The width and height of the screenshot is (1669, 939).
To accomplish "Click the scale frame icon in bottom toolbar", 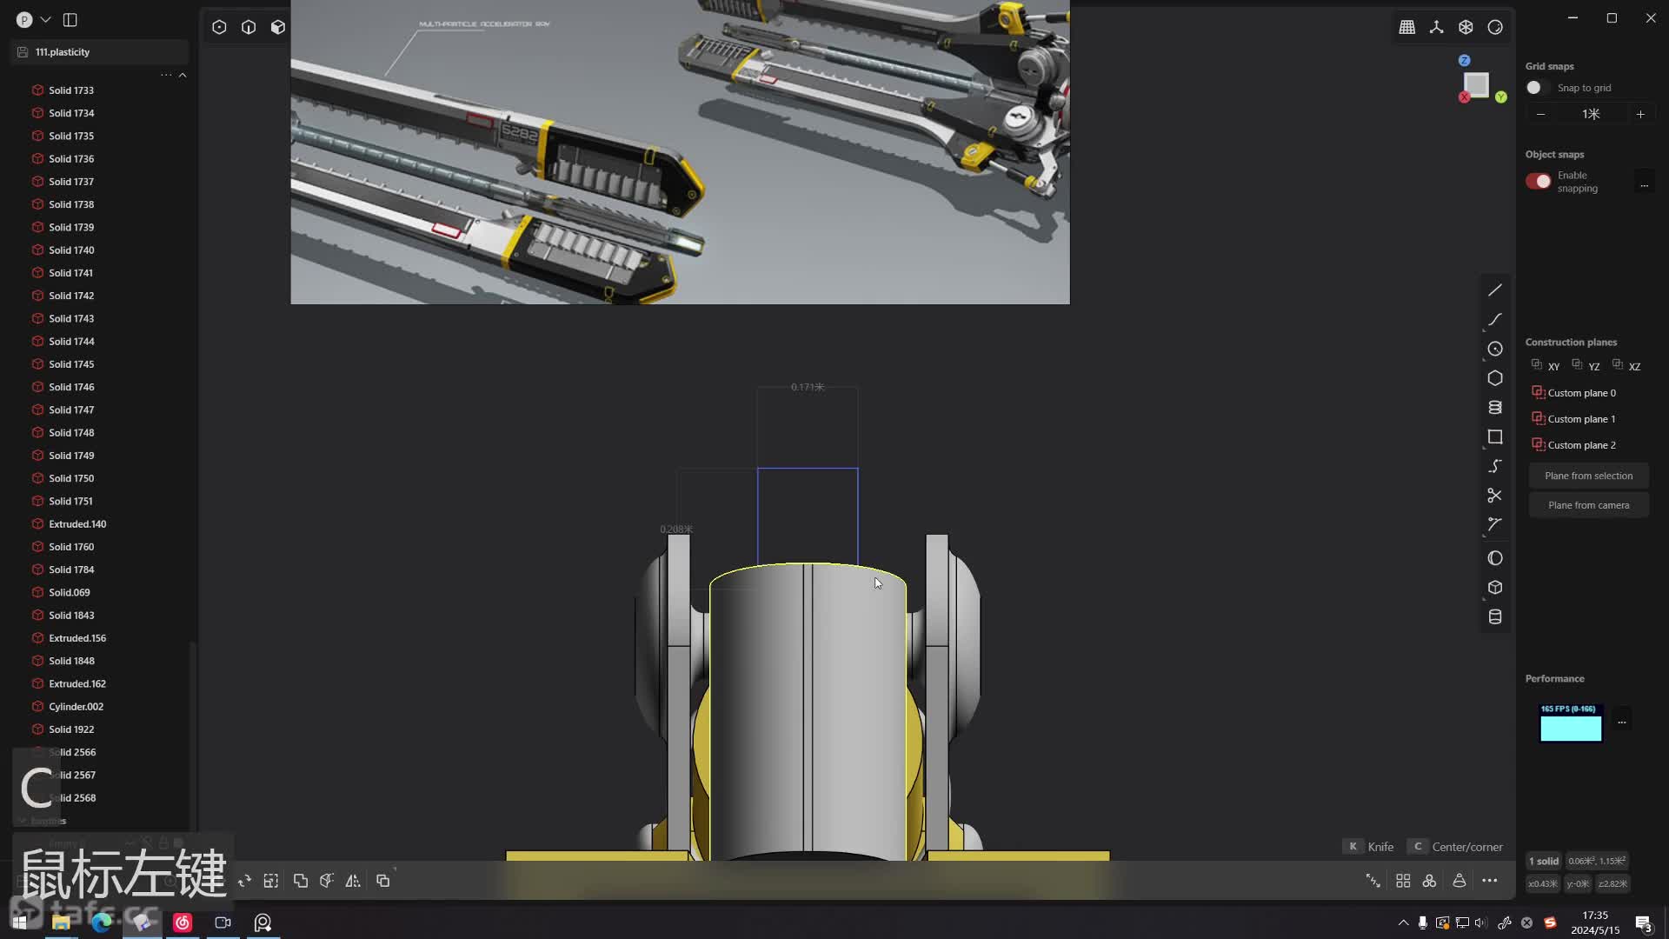I will [271, 881].
